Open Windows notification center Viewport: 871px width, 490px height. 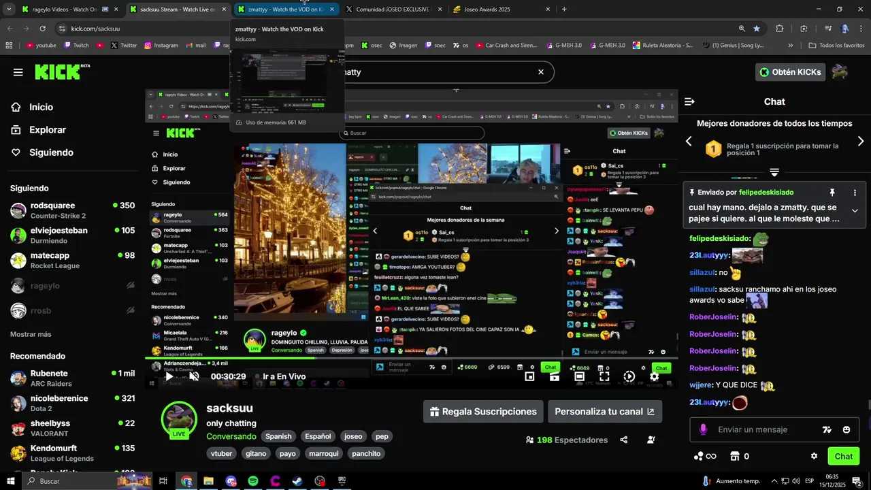856,481
